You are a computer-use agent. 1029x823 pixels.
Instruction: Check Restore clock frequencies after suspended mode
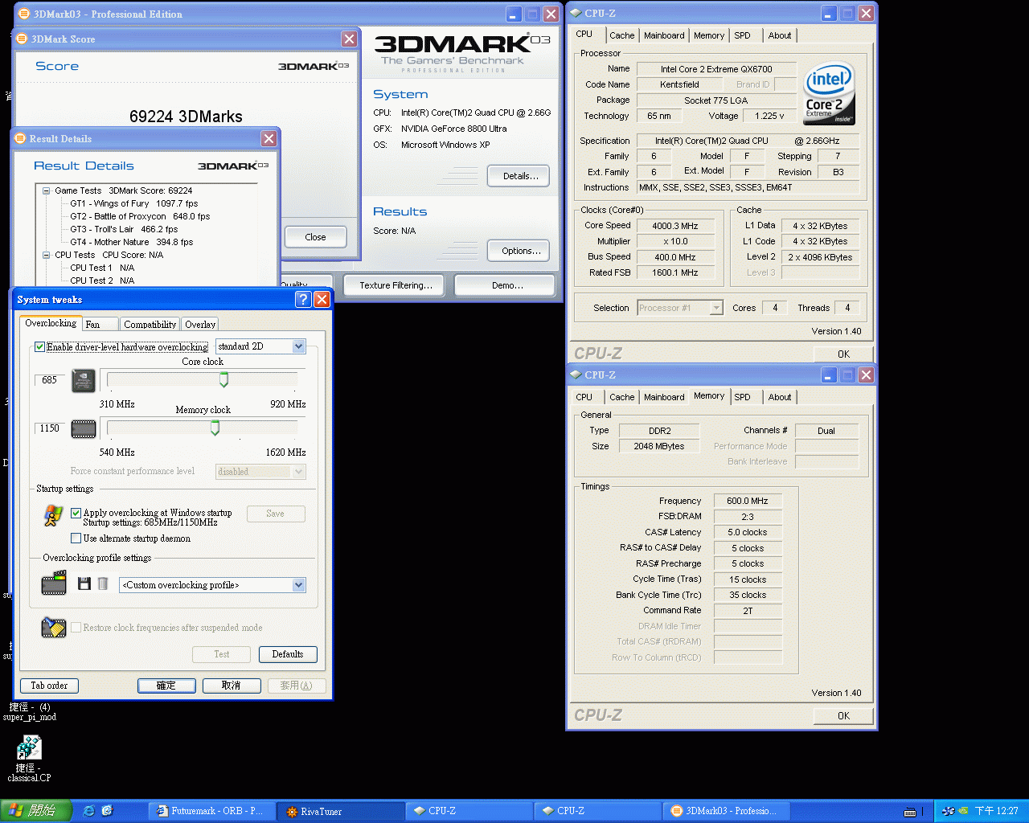click(76, 628)
